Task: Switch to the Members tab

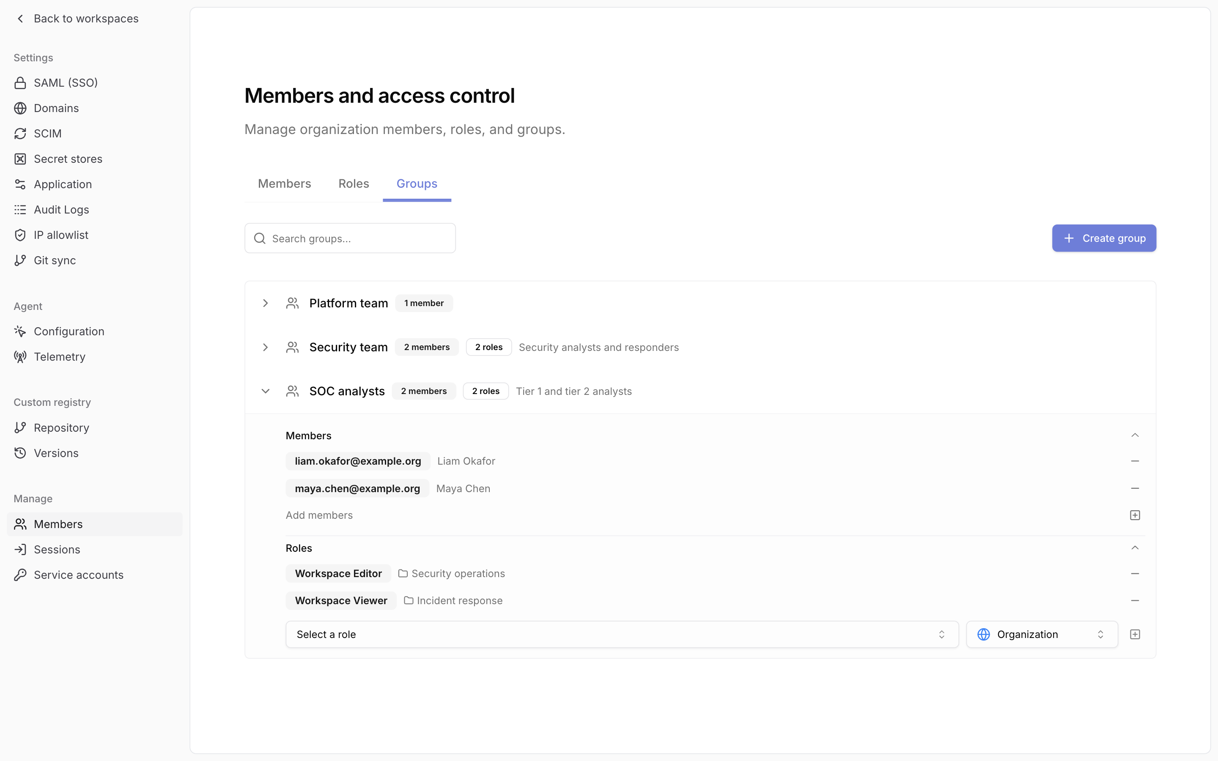Action: coord(284,184)
